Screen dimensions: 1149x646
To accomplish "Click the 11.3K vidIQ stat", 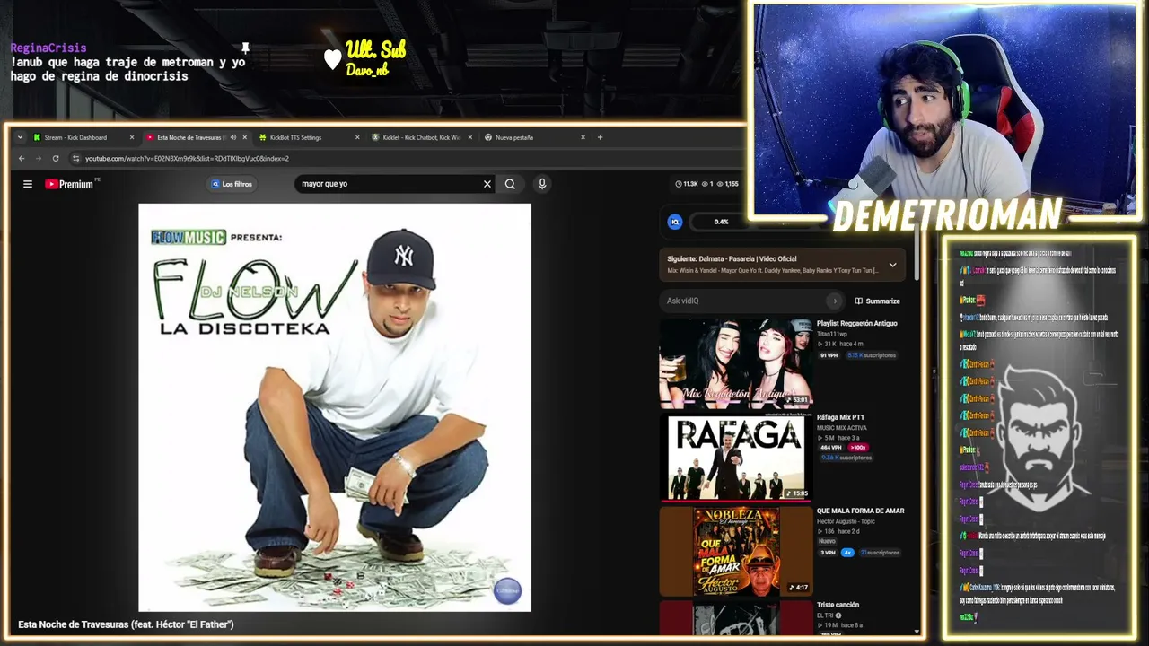I will (688, 184).
